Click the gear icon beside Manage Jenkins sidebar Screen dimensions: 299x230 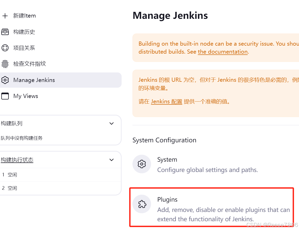coord(5,80)
